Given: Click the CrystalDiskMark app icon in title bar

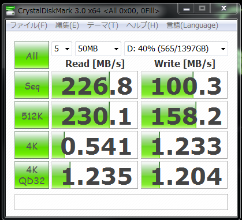Looking at the screenshot, I should tap(10, 11).
